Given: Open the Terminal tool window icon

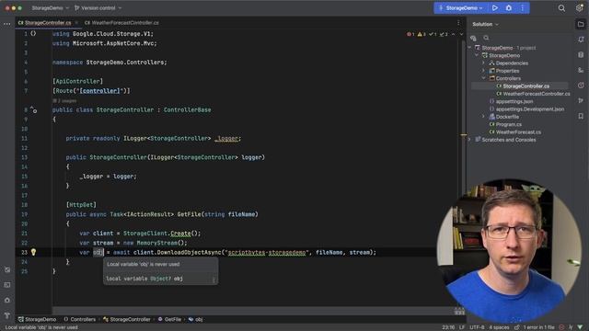Looking at the screenshot, I should pyautogui.click(x=7, y=285).
